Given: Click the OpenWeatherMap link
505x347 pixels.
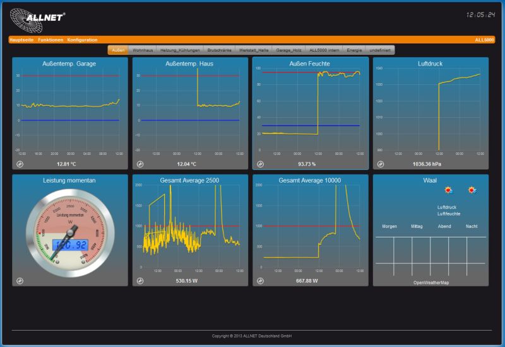Looking at the screenshot, I should [431, 283].
